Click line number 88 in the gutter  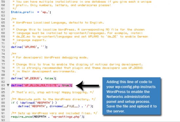point(3,102)
